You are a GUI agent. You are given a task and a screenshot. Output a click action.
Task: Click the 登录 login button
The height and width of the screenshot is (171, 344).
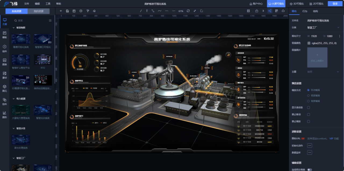tap(335, 4)
